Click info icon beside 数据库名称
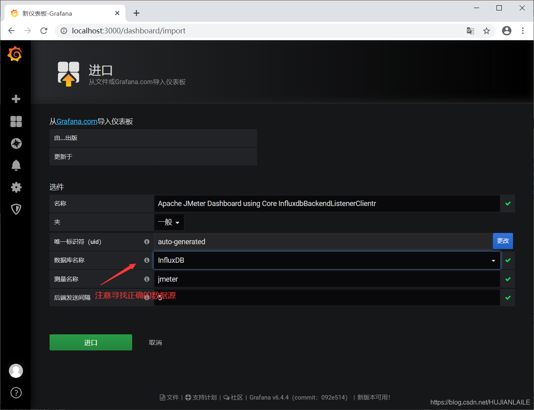 [x=147, y=260]
